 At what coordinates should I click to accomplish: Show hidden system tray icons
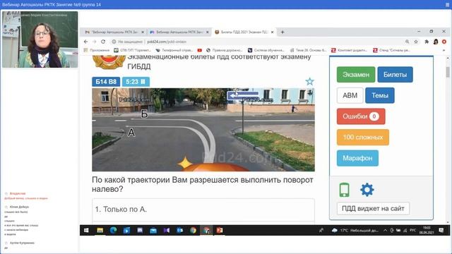385,231
